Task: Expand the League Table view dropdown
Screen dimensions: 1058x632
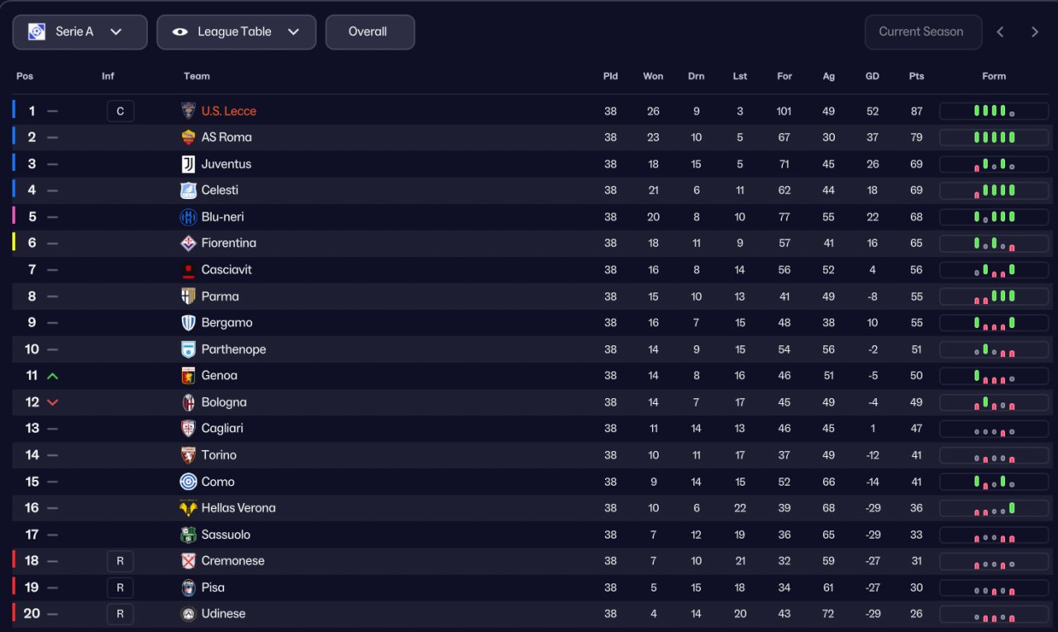Action: (236, 32)
